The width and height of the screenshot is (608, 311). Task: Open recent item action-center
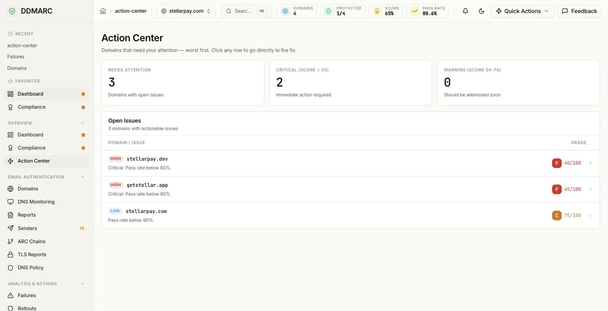point(22,46)
